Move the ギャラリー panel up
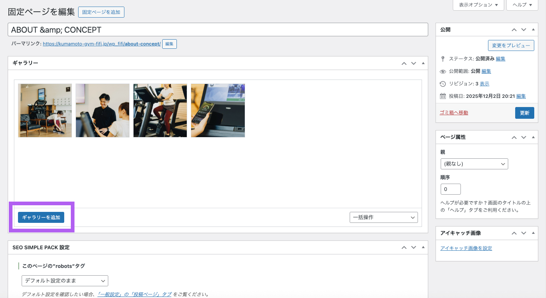 click(x=404, y=63)
